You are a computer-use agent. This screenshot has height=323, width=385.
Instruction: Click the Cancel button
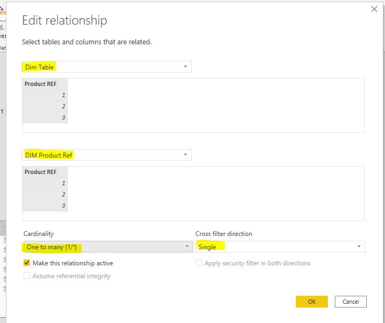tap(351, 302)
